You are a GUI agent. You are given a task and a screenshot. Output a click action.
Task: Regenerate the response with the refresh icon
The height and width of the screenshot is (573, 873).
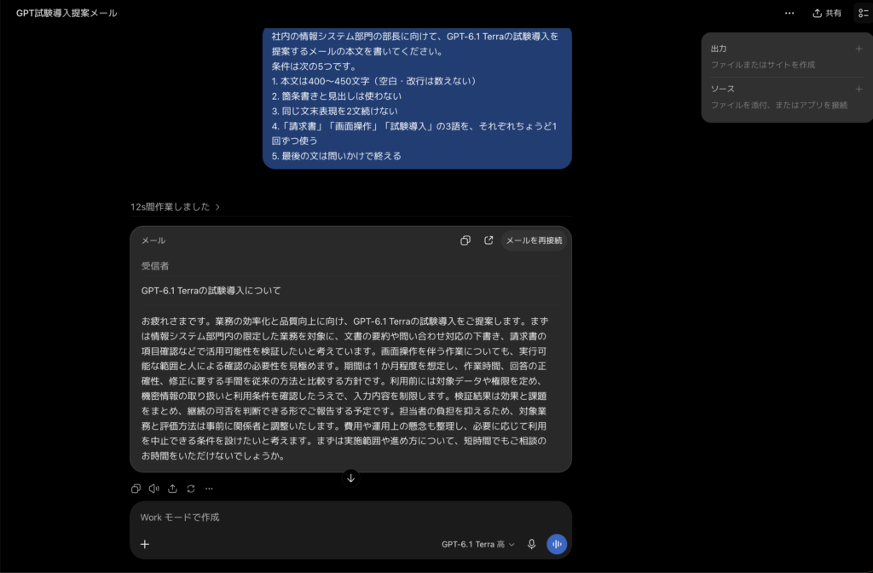(191, 489)
